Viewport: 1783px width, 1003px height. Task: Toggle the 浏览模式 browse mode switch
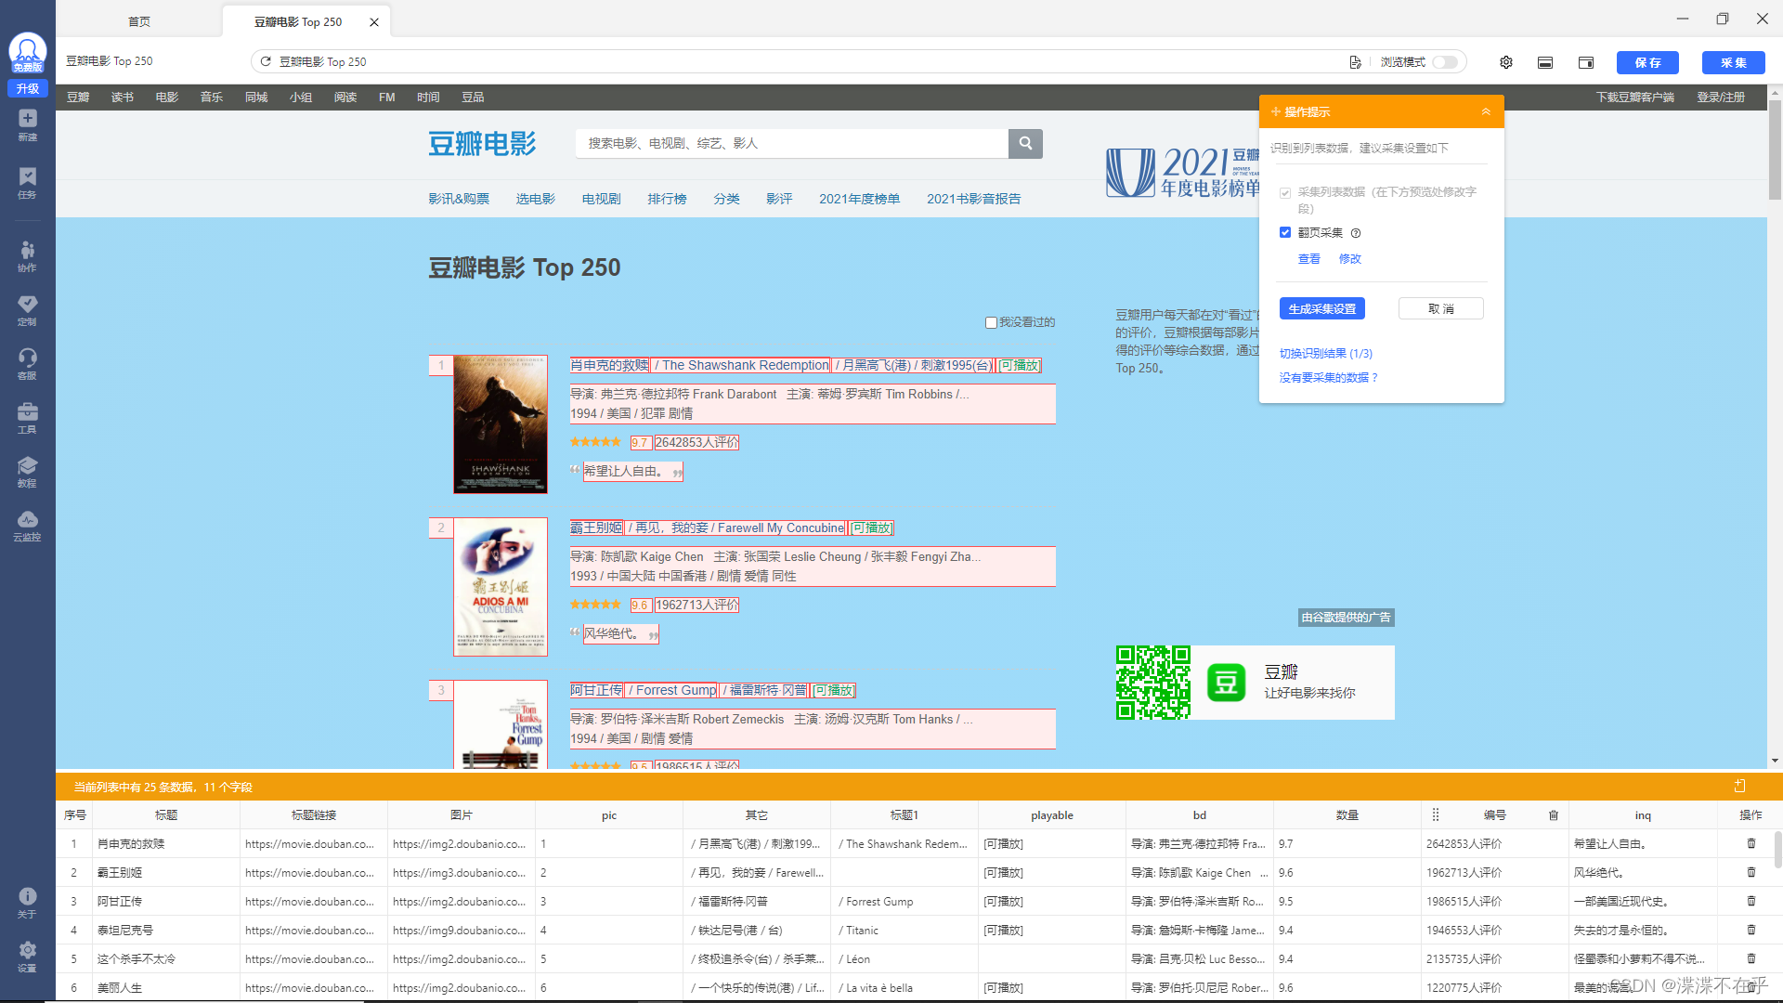click(1444, 62)
